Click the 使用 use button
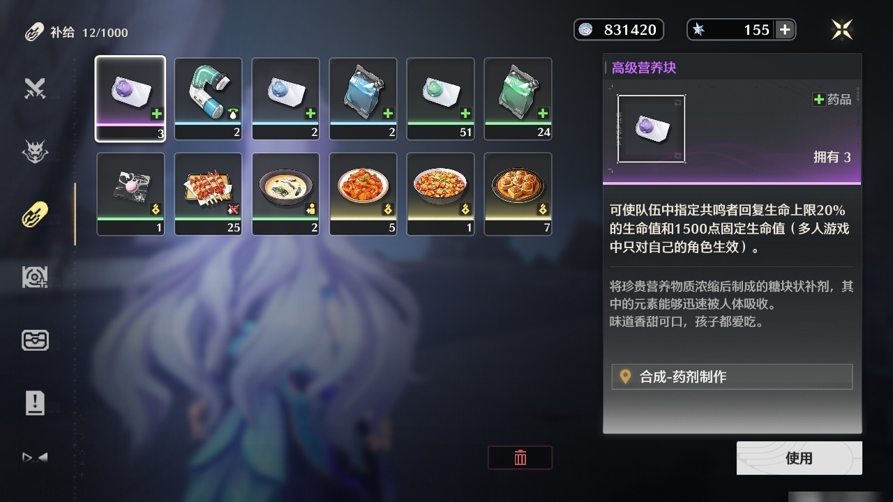 (x=799, y=458)
